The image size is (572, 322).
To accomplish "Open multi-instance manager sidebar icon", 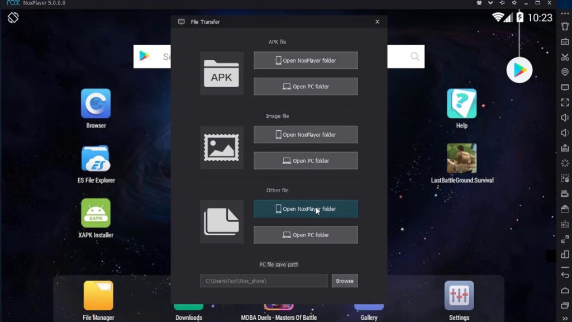I will (565, 254).
